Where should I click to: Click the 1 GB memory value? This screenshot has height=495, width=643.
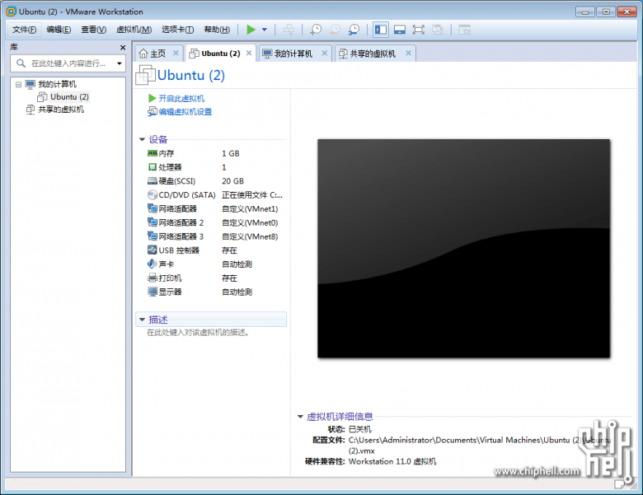point(231,154)
